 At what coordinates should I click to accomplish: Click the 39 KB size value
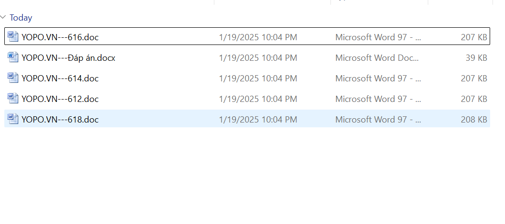click(476, 58)
